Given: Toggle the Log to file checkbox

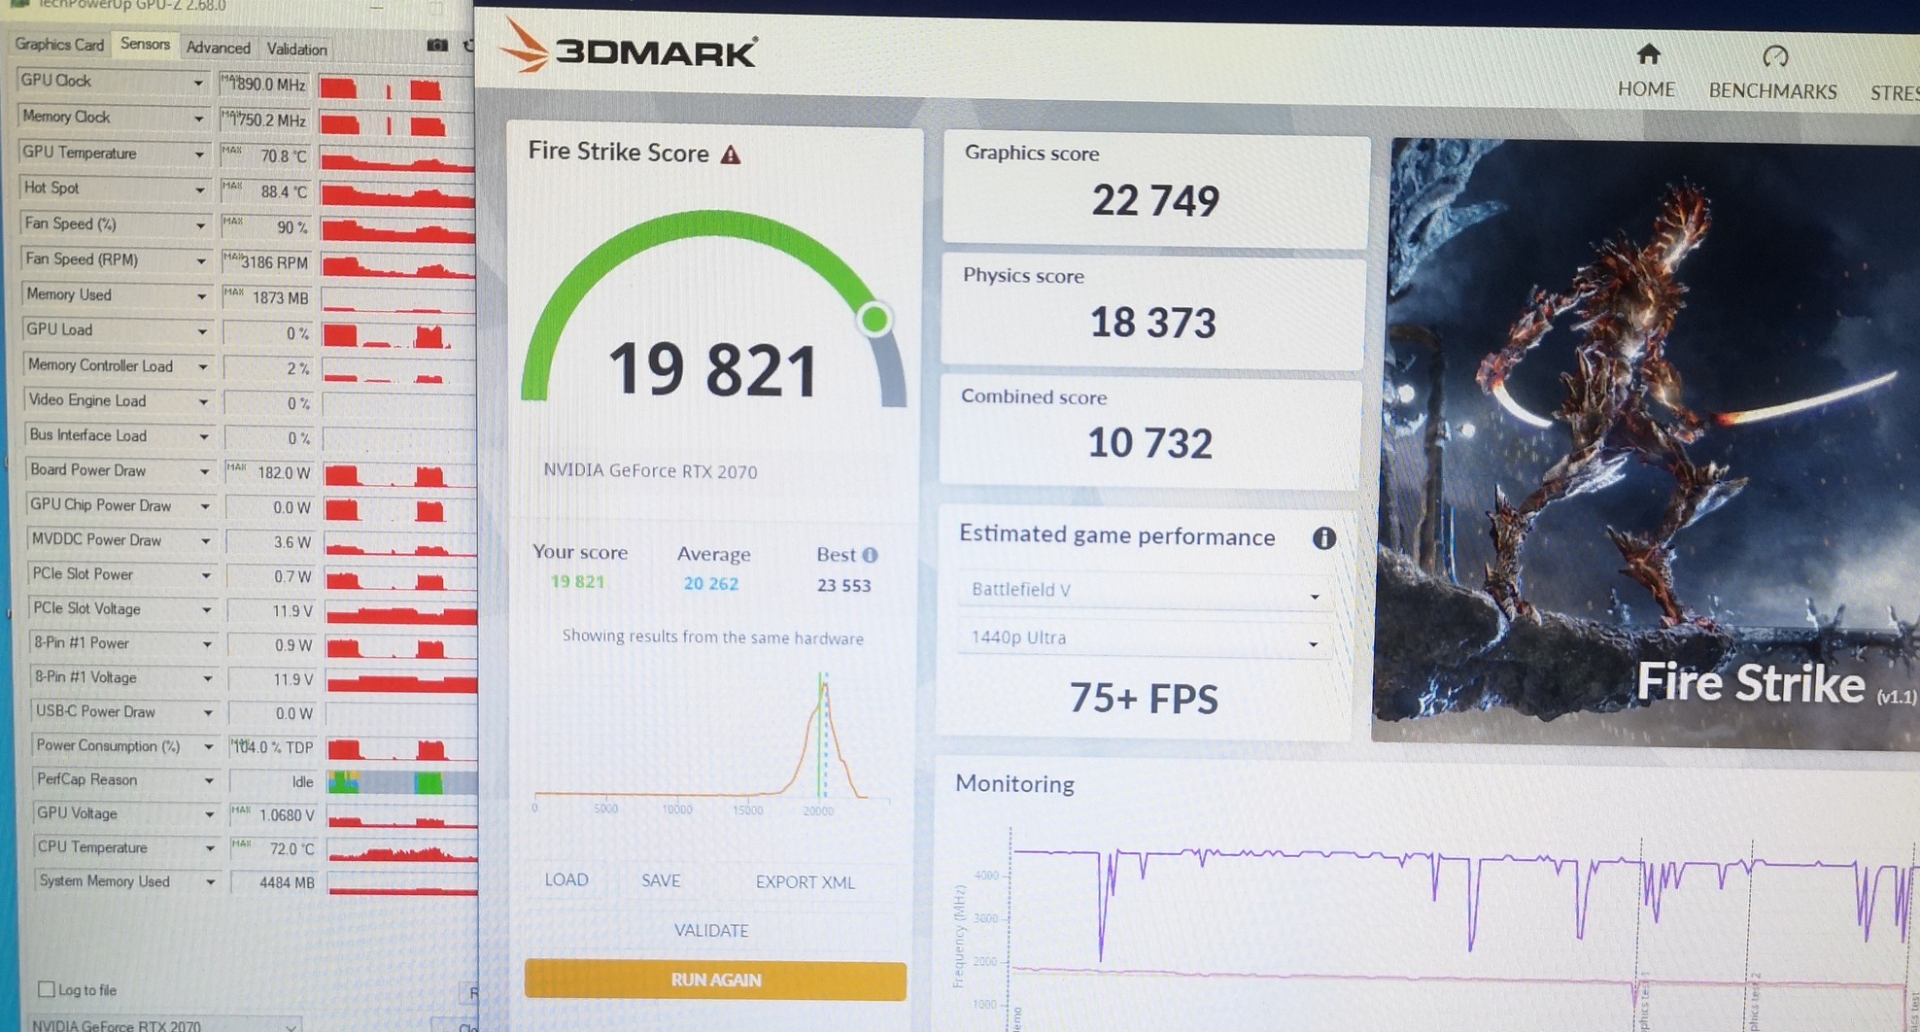Looking at the screenshot, I should pyautogui.click(x=46, y=989).
